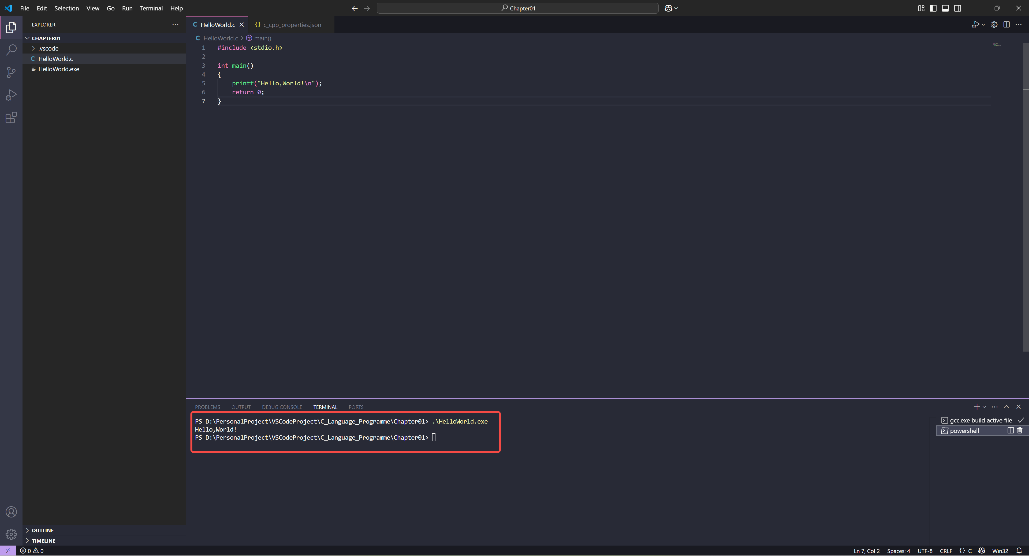
Task: Open the Extensions view
Action: point(11,118)
